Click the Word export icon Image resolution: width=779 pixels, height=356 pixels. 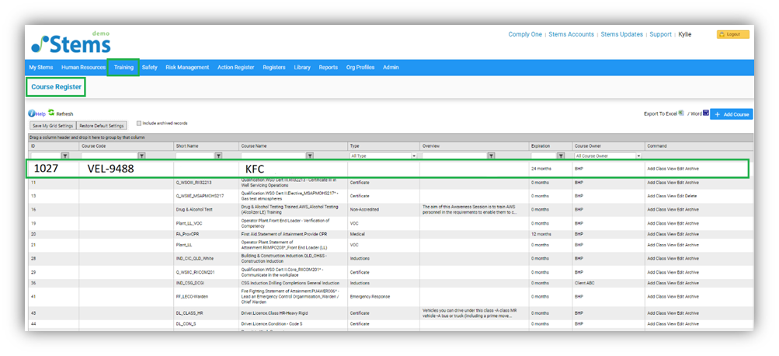tap(705, 113)
